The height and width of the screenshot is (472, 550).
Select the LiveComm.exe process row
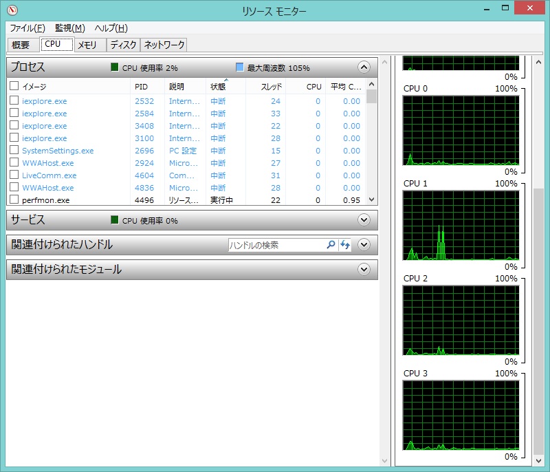[x=49, y=175]
